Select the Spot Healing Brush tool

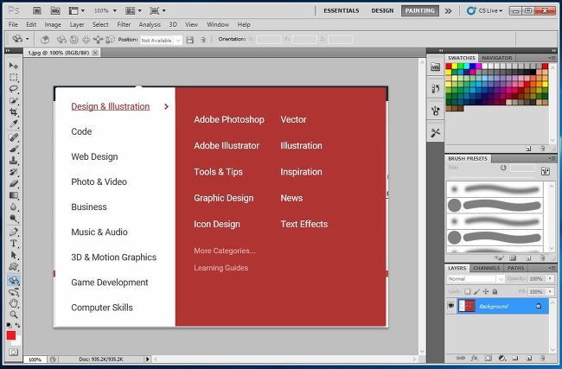point(14,137)
